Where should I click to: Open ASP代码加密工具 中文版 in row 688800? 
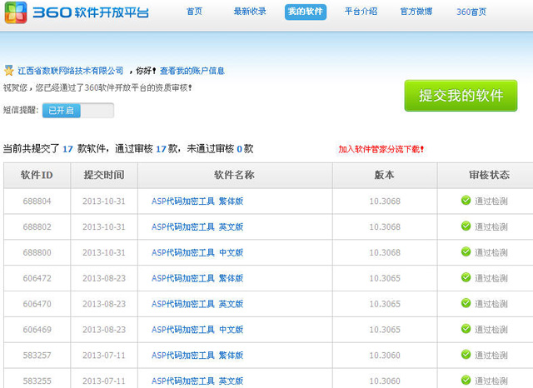[197, 252]
